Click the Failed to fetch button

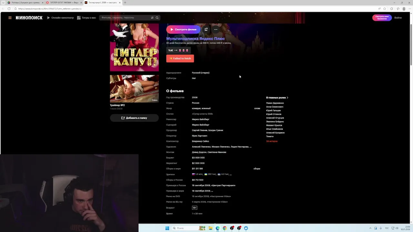(x=180, y=58)
